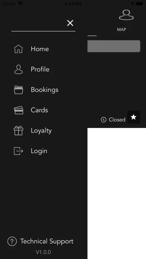Open the Loyalty menu item
This screenshot has width=146, height=259.
click(41, 131)
